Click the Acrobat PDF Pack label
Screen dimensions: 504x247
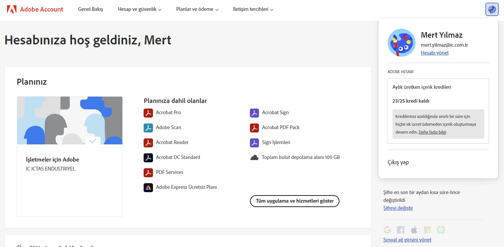pos(281,128)
